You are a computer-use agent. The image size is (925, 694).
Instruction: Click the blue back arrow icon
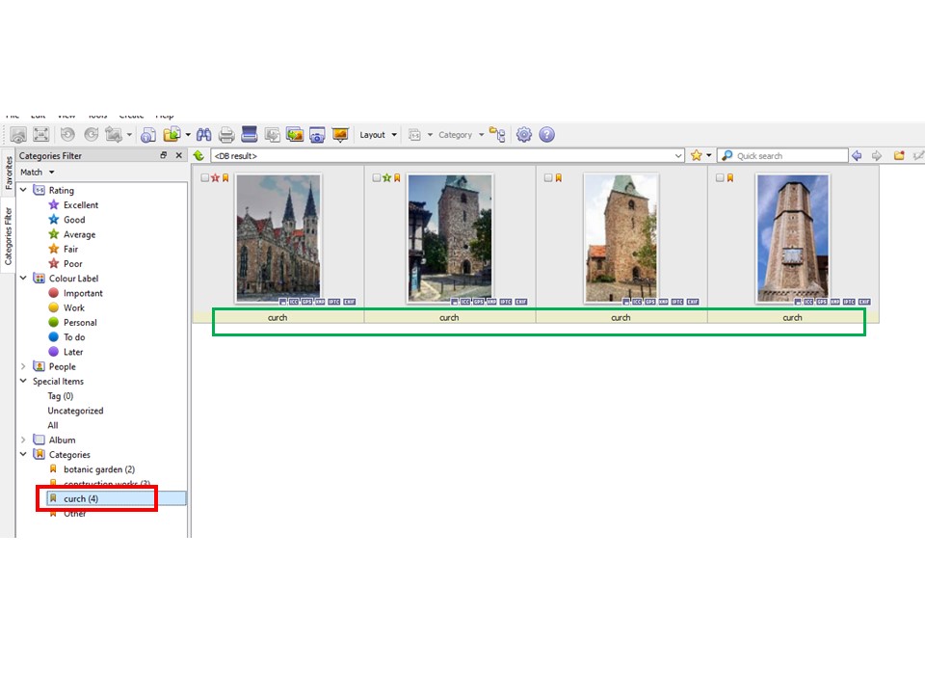tap(856, 155)
